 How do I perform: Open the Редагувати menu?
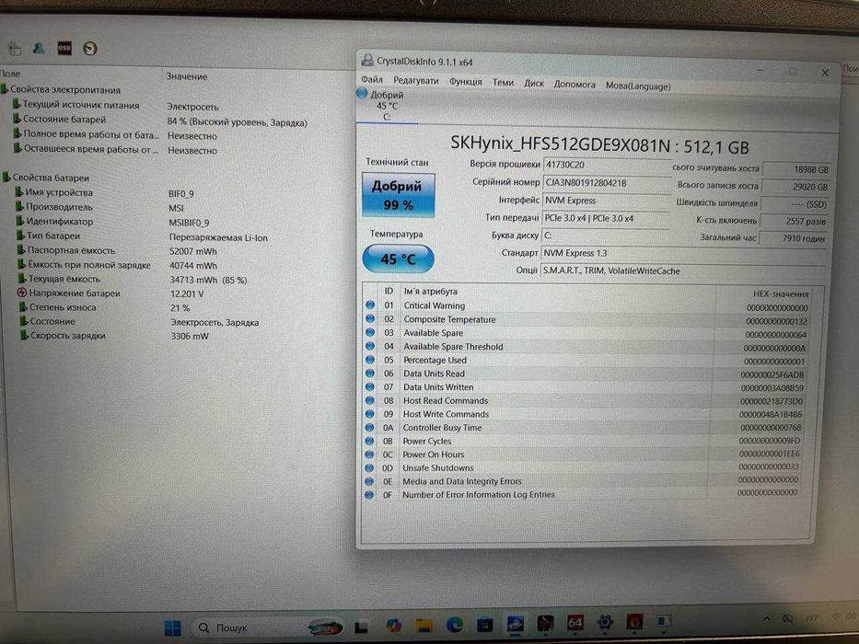[416, 81]
